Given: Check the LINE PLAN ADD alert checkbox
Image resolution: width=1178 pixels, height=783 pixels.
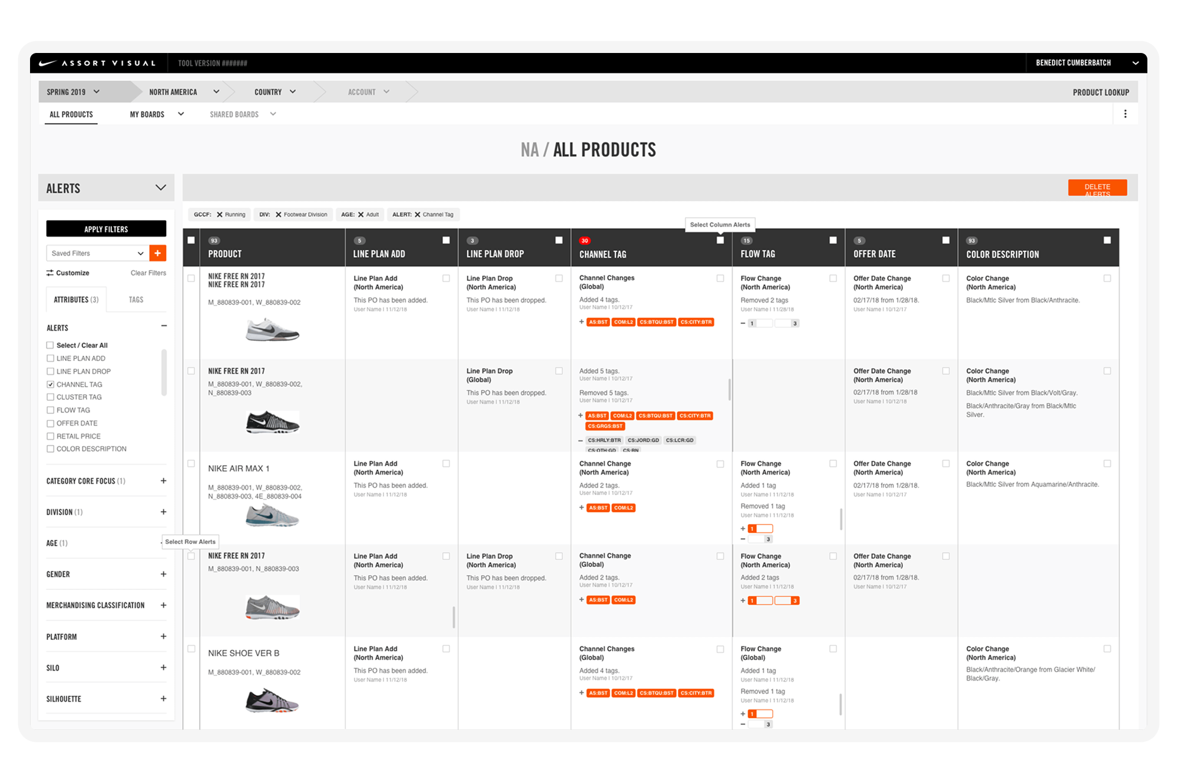Looking at the screenshot, I should coord(50,359).
